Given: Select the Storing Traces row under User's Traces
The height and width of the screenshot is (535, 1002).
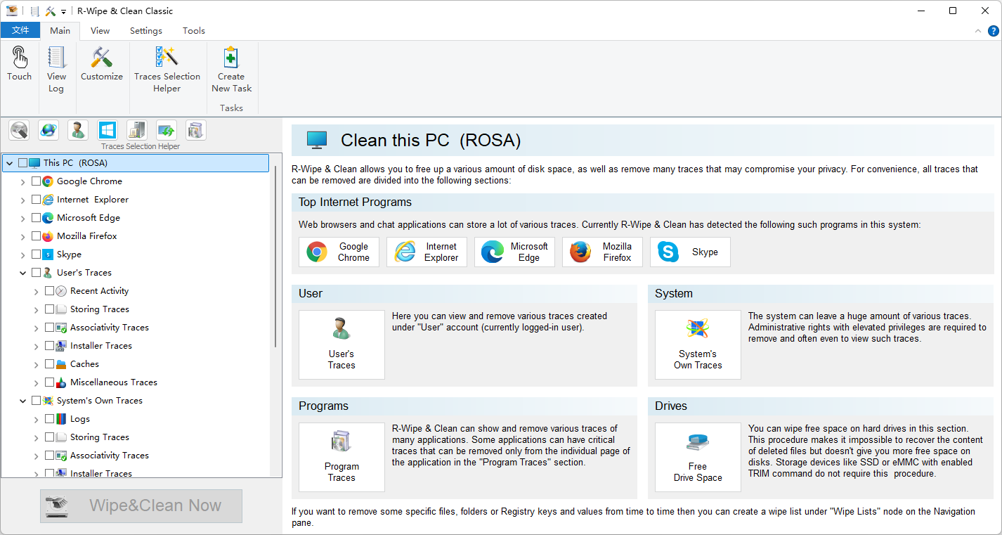Looking at the screenshot, I should tap(100, 309).
